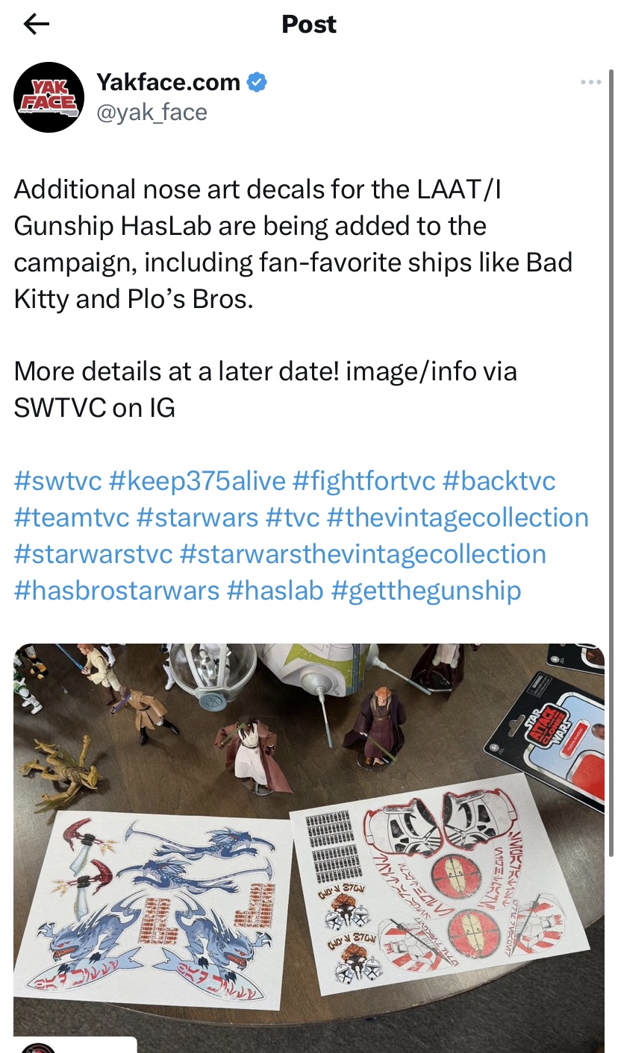The height and width of the screenshot is (1053, 618).
Task: Open the @yak_face handle
Action: pos(152,113)
